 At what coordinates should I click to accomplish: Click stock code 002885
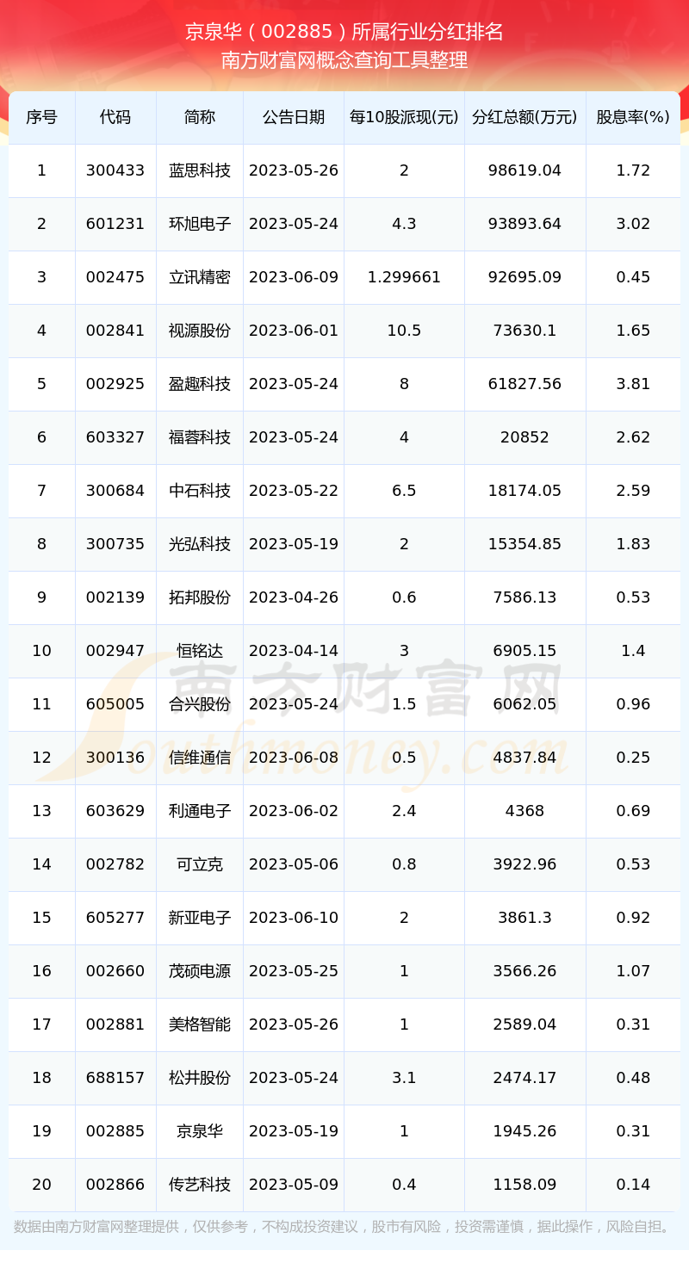[115, 1131]
